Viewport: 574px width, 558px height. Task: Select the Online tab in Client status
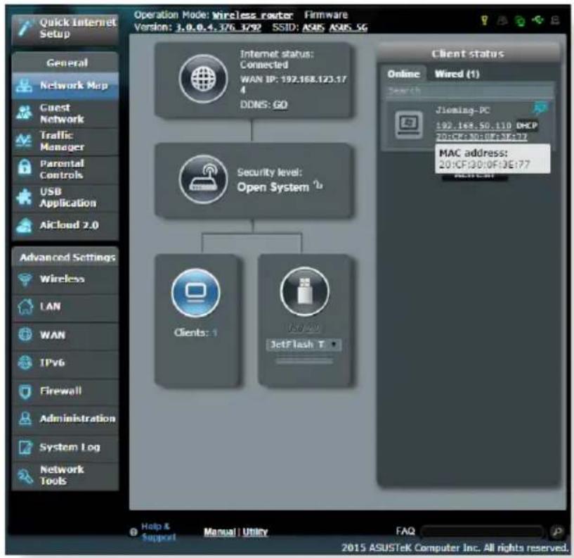point(403,74)
